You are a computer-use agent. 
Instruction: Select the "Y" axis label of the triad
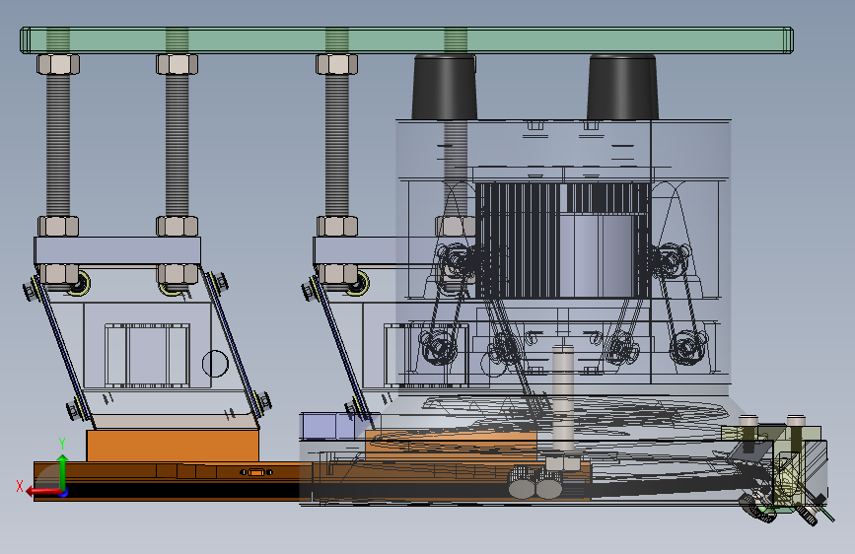(62, 444)
